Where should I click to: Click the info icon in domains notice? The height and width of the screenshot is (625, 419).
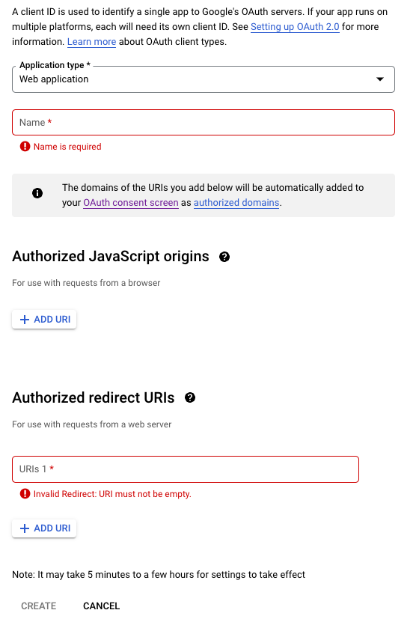[x=37, y=193]
